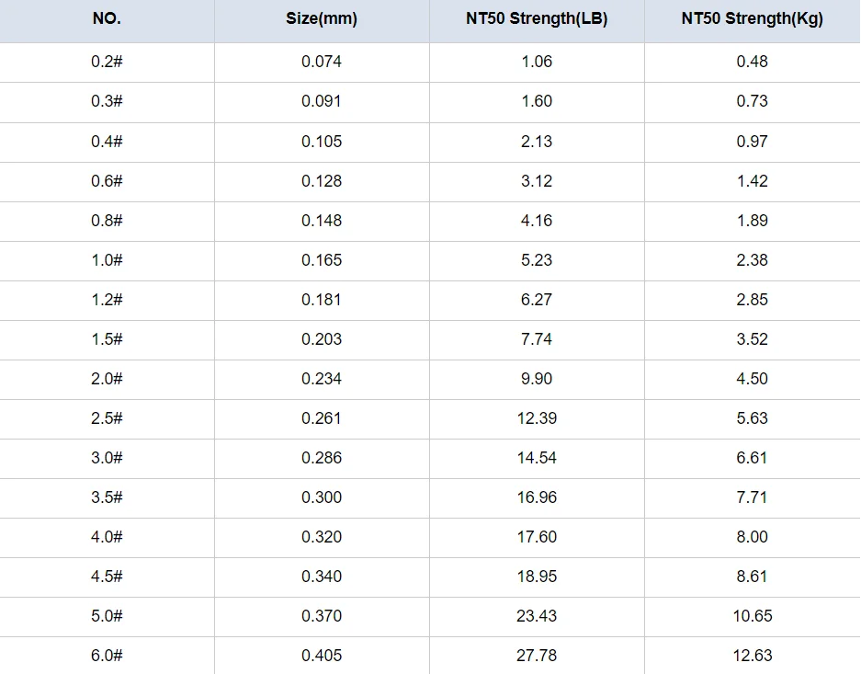Select the 7.71 Kg strength cell
Image resolution: width=861 pixels, height=674 pixels.
click(x=752, y=497)
